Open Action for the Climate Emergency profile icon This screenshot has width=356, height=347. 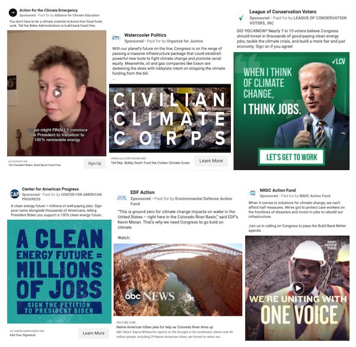pyautogui.click(x=12, y=12)
